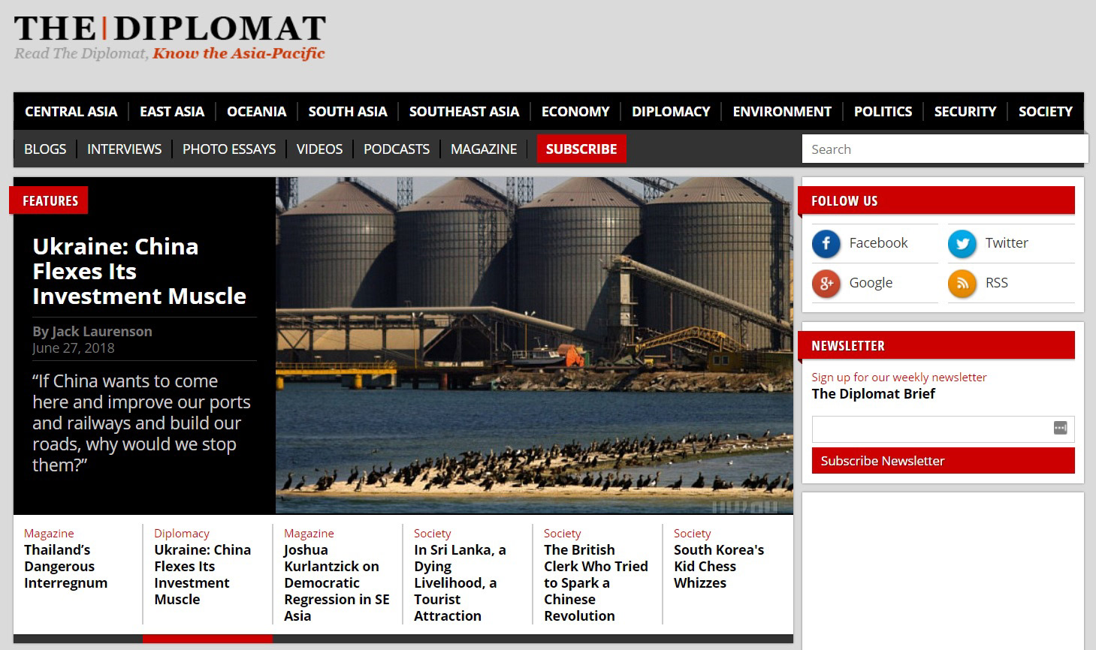1096x650 pixels.
Task: Click Subscribe Newsletter button
Action: tap(943, 461)
